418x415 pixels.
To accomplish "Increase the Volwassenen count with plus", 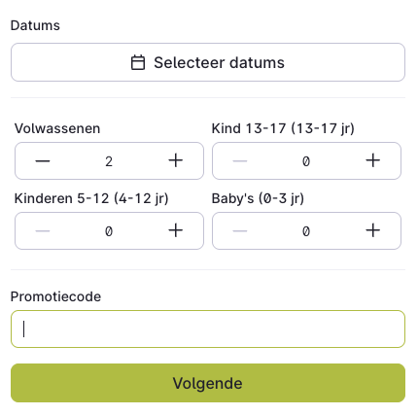I will 176,160.
